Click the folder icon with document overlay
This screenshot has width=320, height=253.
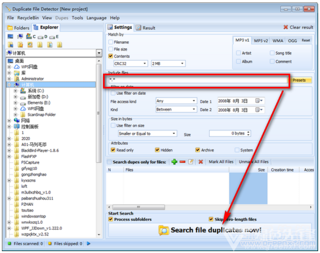[50, 45]
